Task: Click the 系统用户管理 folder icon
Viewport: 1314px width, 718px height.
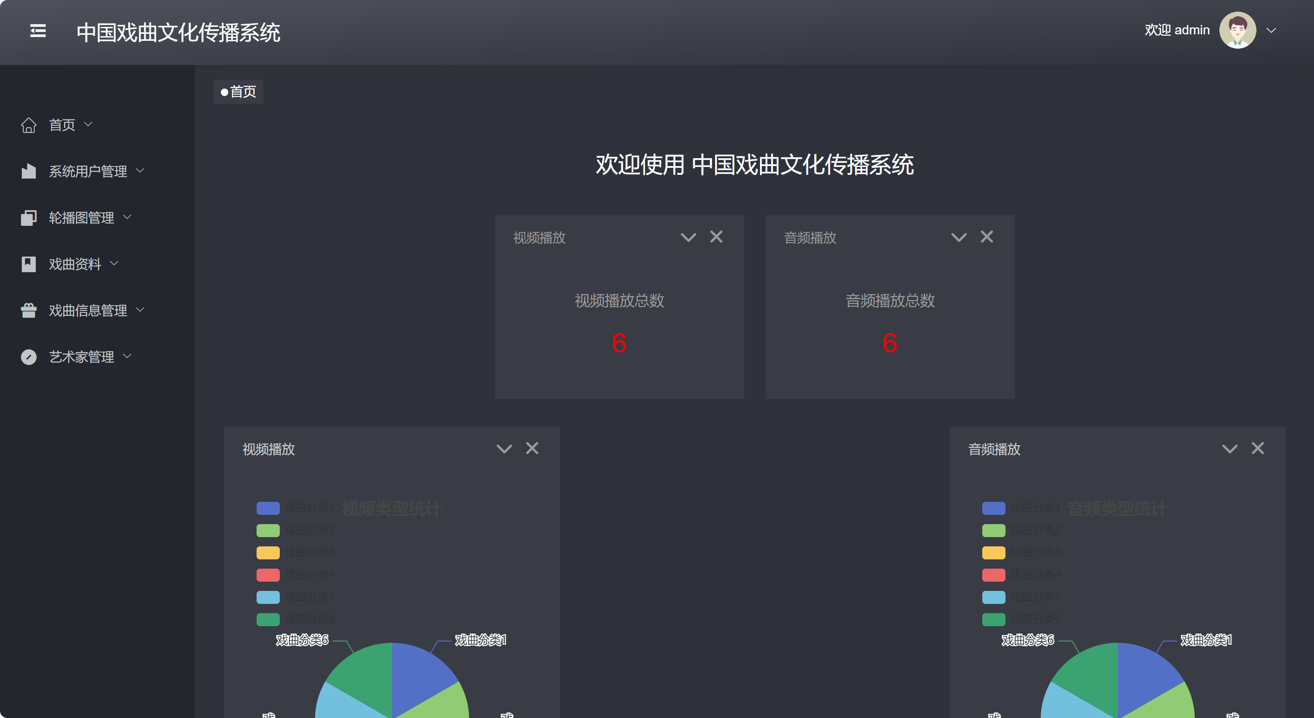Action: (29, 171)
